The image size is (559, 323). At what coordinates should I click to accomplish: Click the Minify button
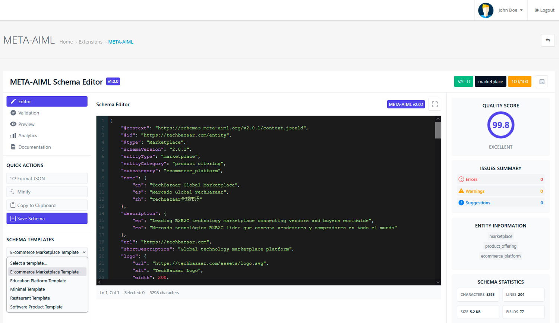pyautogui.click(x=47, y=192)
